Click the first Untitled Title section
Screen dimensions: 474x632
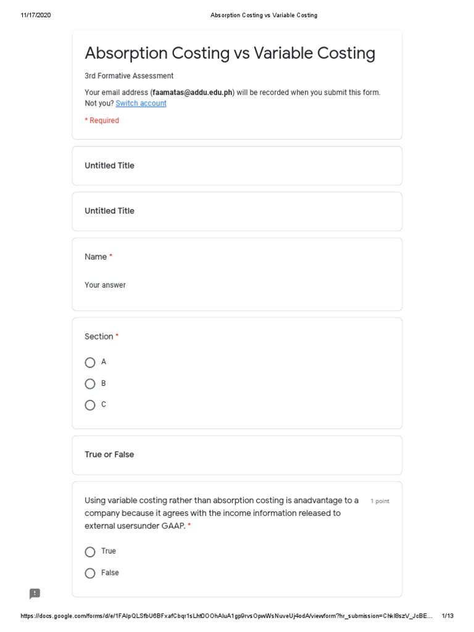(109, 165)
